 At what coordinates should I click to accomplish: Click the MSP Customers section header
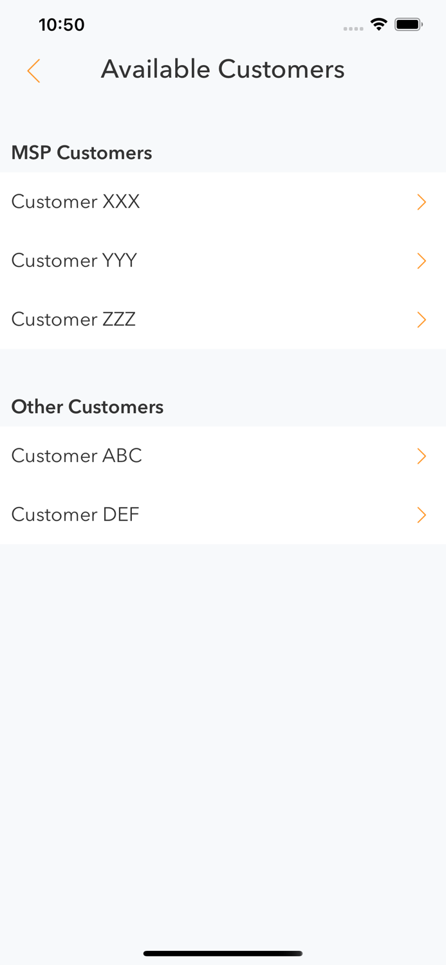click(82, 152)
